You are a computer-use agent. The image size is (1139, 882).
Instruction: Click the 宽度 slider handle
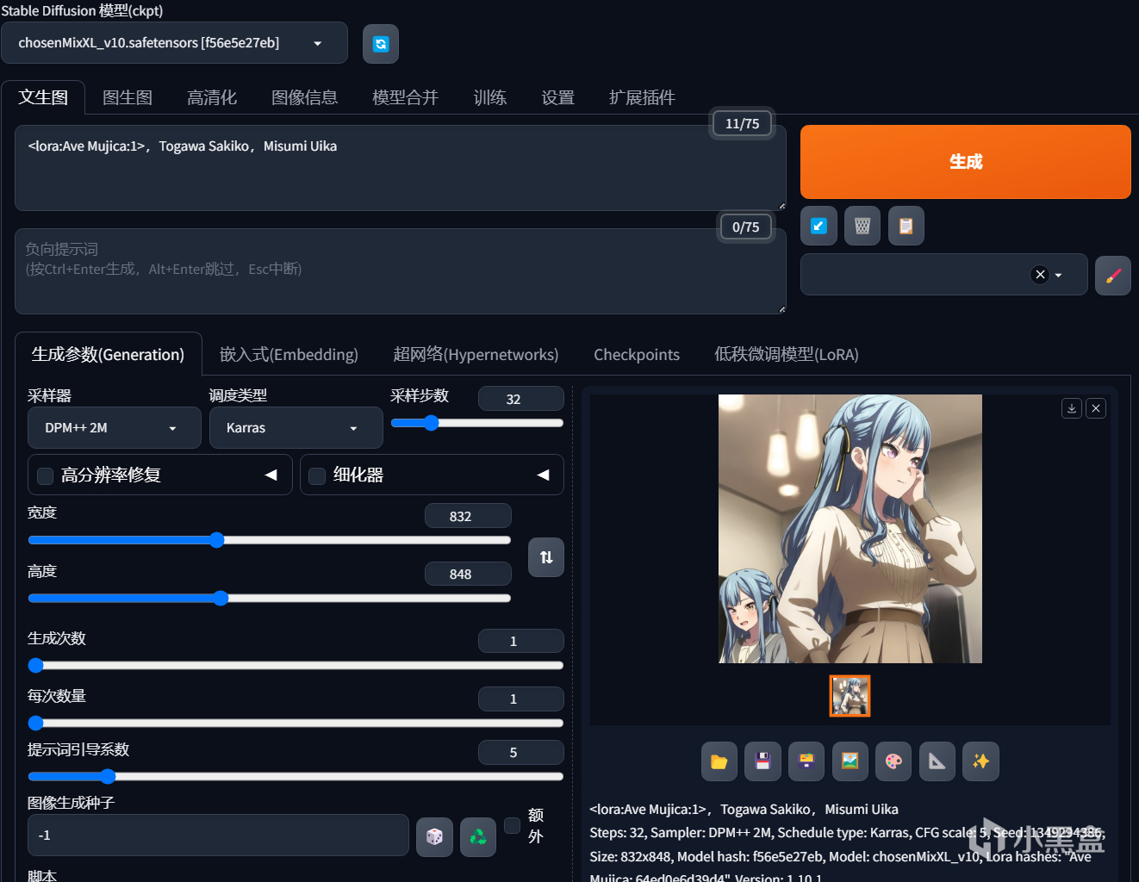coord(217,540)
